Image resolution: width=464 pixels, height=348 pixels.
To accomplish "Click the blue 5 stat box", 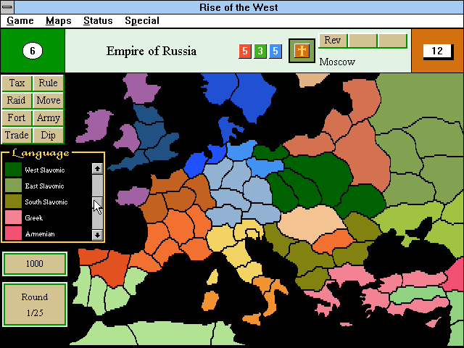I will (275, 51).
